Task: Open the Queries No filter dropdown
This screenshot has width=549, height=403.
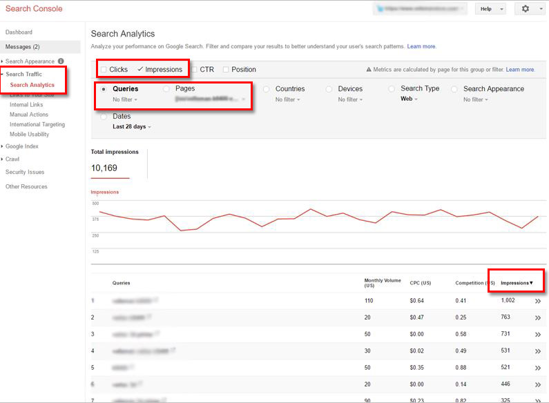Action: point(125,99)
